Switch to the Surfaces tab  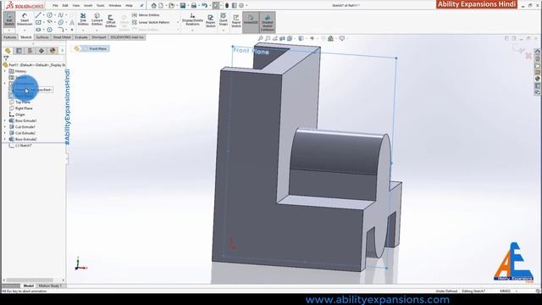coord(42,37)
